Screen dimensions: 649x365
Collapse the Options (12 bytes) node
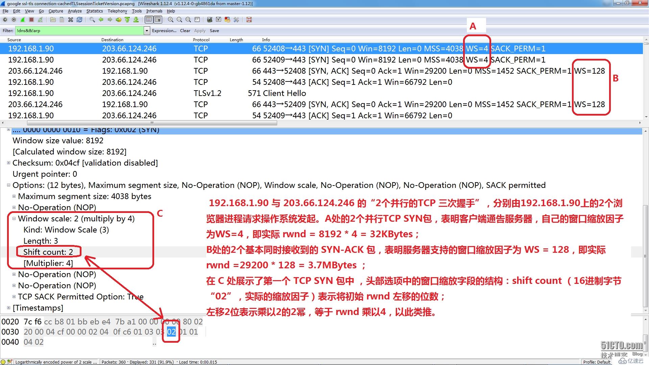8,185
